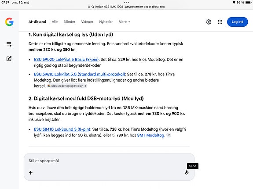Image resolution: width=253 pixels, height=189 pixels.
Task: Start a new chat with the pencil icon
Action: [9, 59]
